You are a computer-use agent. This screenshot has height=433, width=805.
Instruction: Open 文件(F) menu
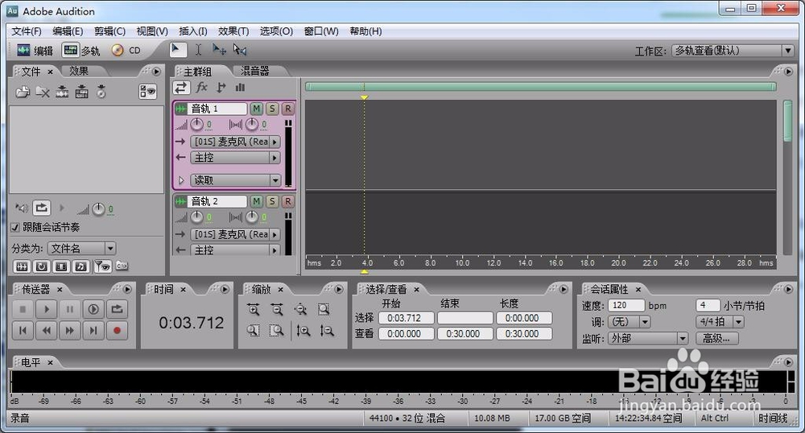click(x=27, y=31)
